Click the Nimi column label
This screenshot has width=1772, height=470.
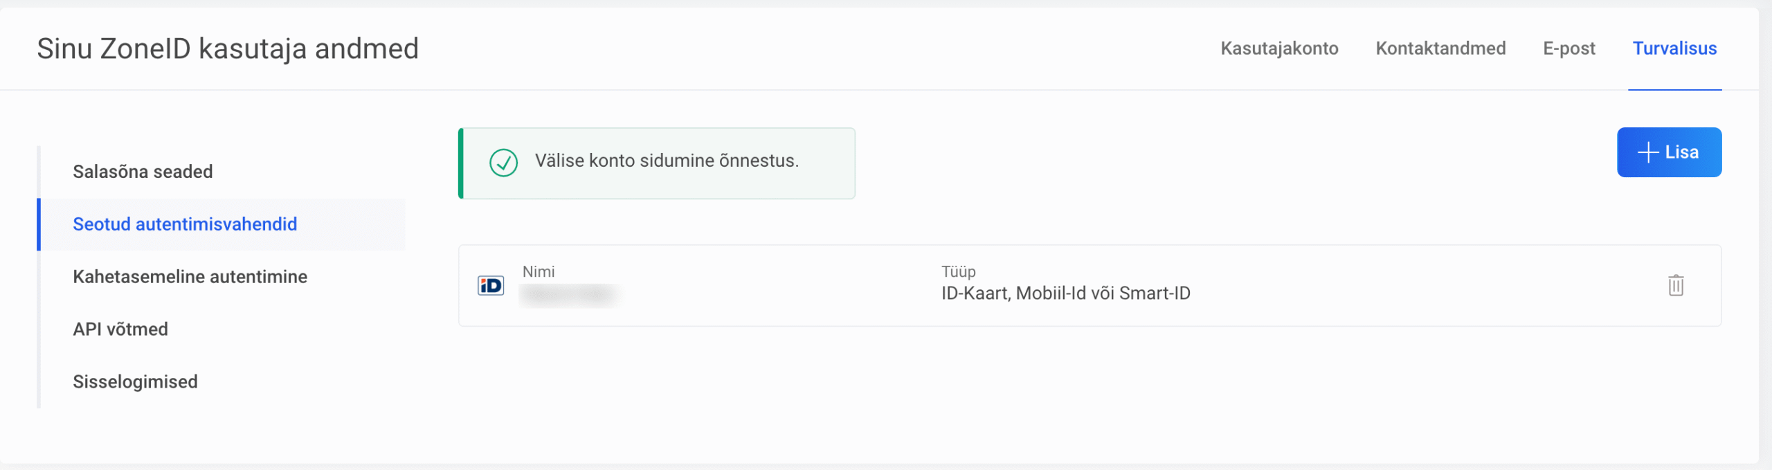coord(539,272)
